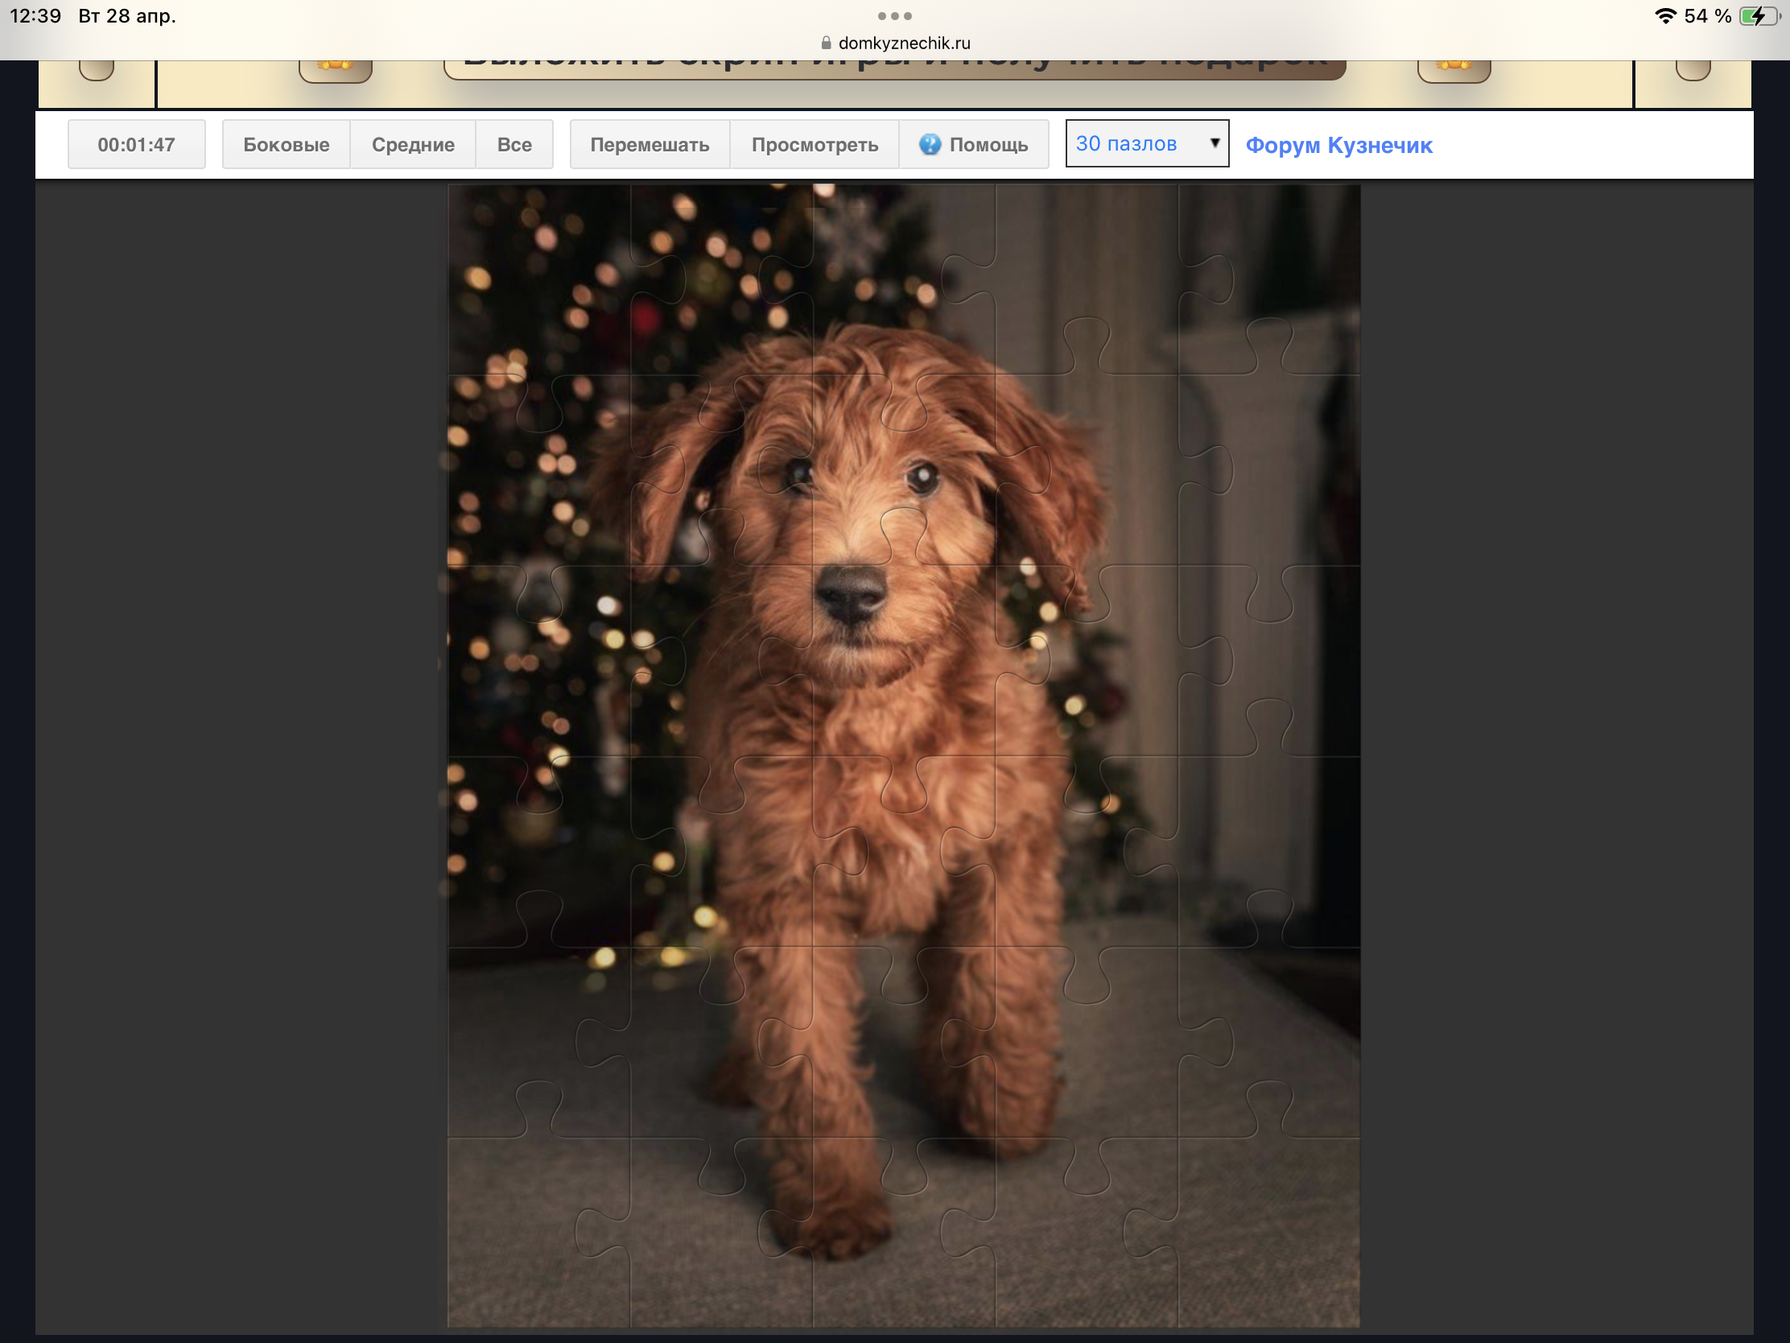Click the 00:01:47 timer box
Screen dimensions: 1790x1343
click(x=136, y=145)
